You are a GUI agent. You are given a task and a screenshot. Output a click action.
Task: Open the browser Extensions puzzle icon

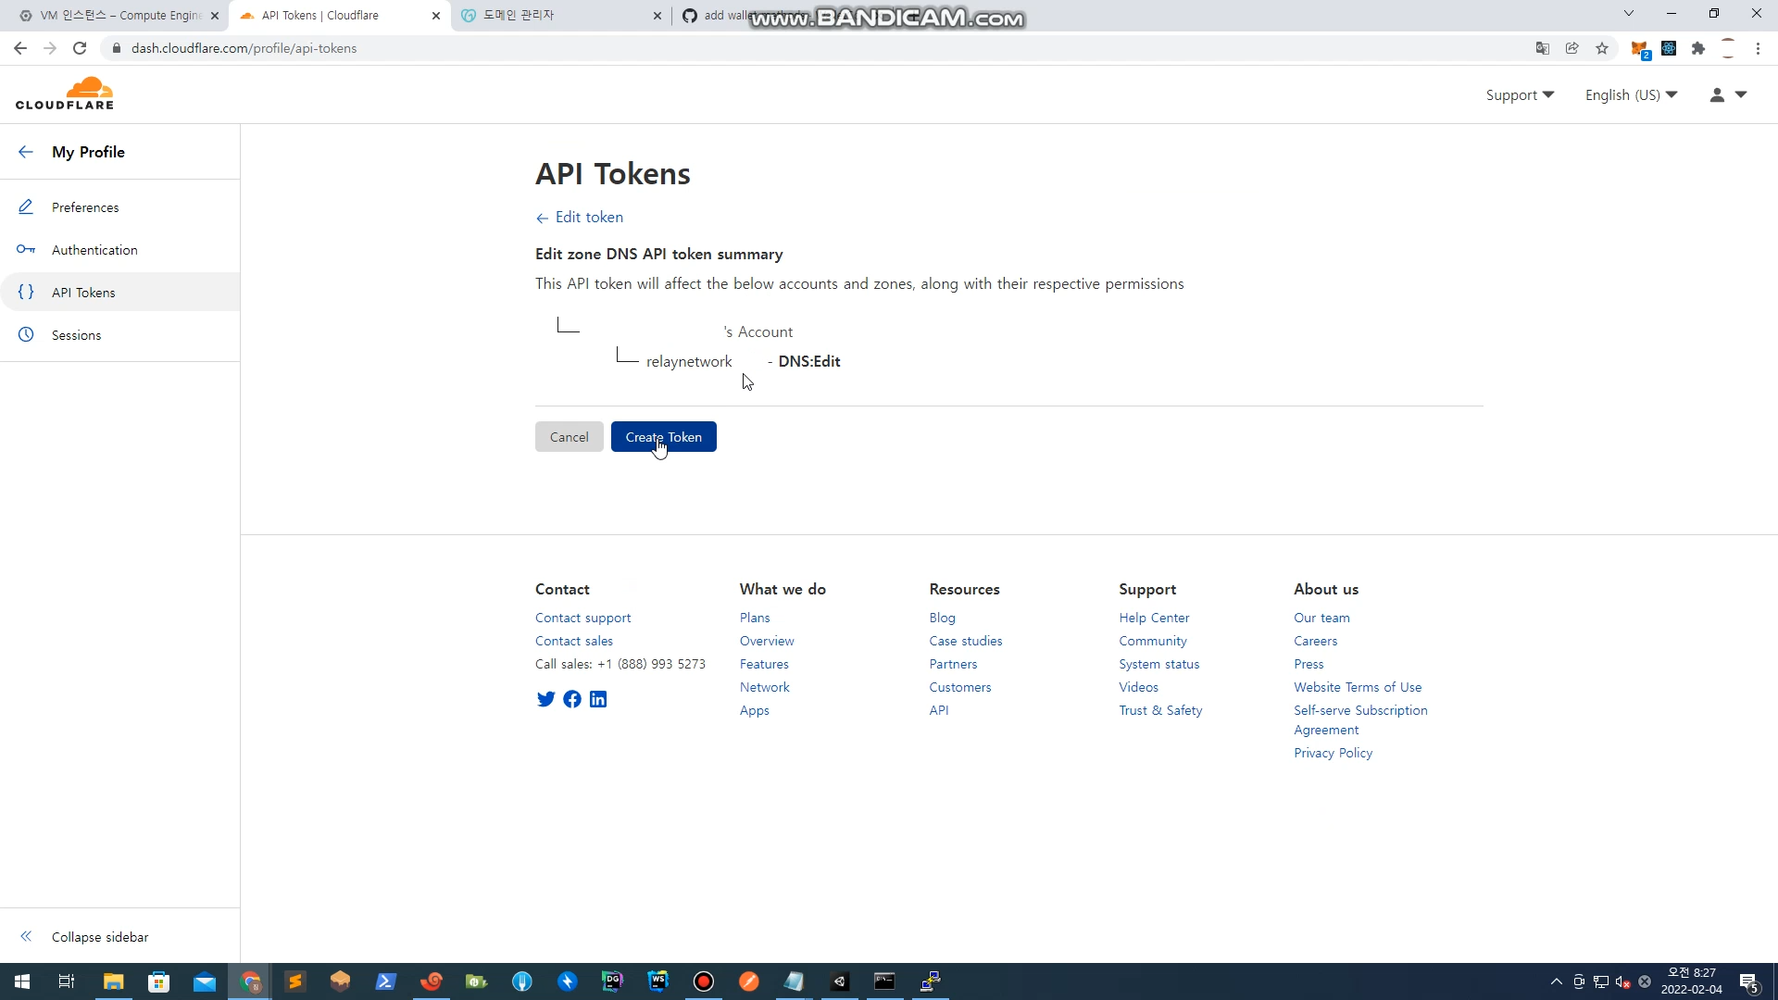point(1698,48)
